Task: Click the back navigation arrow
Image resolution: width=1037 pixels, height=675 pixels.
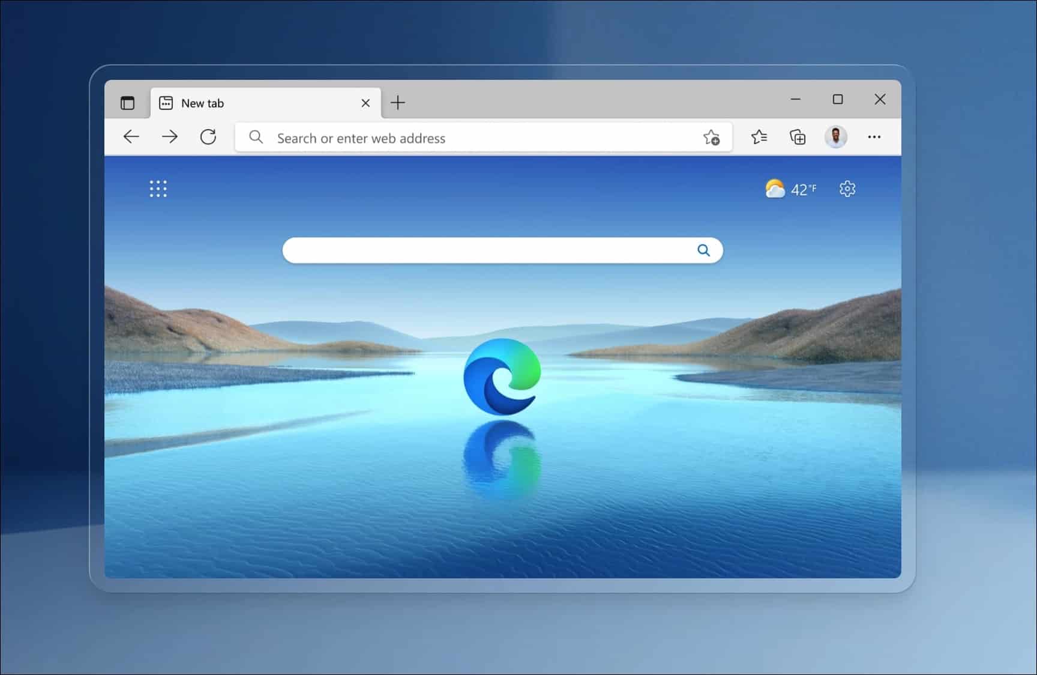Action: click(x=131, y=137)
